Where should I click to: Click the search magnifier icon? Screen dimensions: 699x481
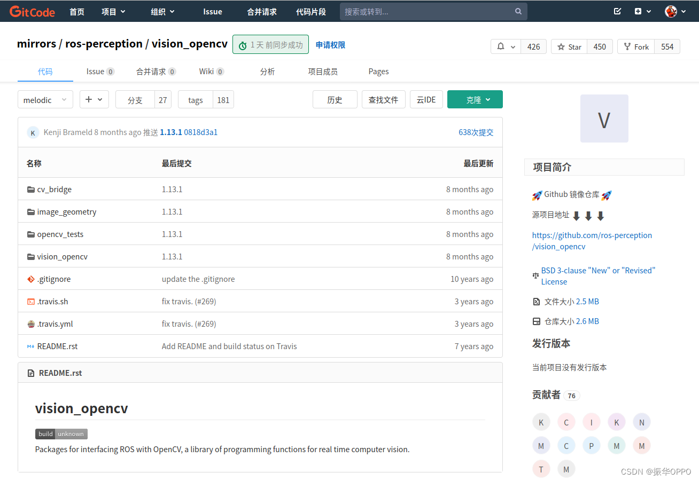[x=518, y=11]
